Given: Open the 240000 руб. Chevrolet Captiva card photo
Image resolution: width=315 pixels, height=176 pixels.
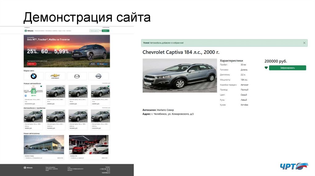Looking at the screenshot, I should [x=101, y=91].
